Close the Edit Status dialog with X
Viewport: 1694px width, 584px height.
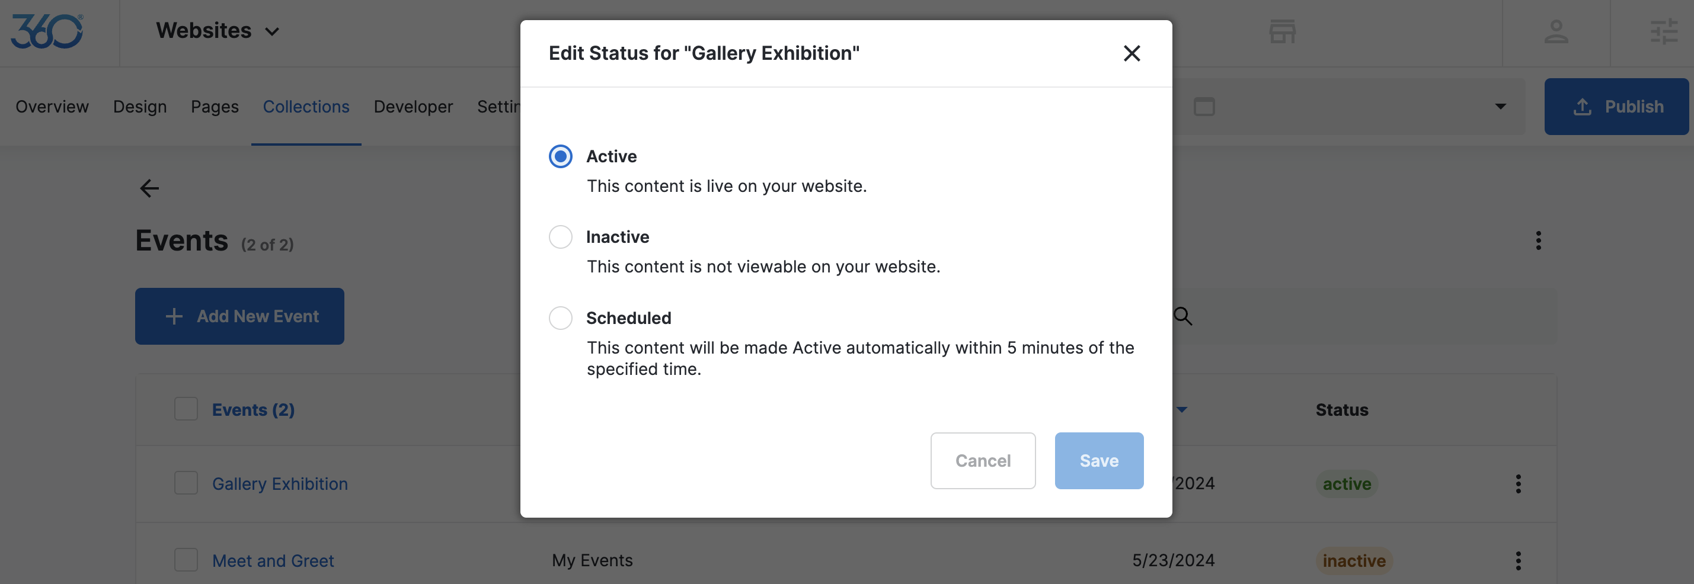coord(1131,53)
